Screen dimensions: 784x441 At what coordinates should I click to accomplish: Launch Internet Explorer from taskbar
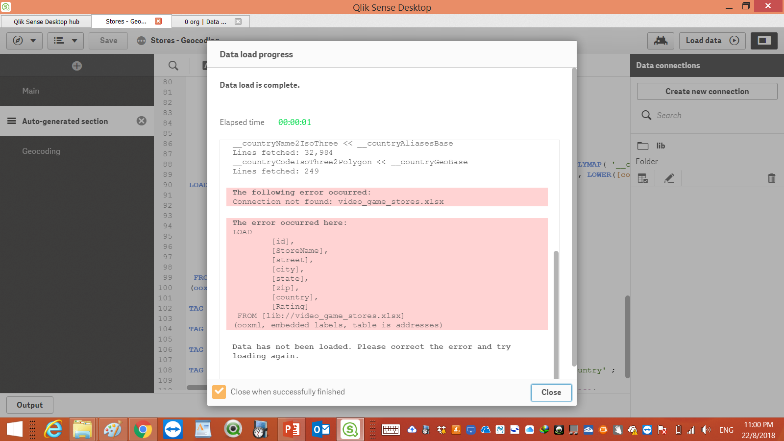(x=53, y=430)
